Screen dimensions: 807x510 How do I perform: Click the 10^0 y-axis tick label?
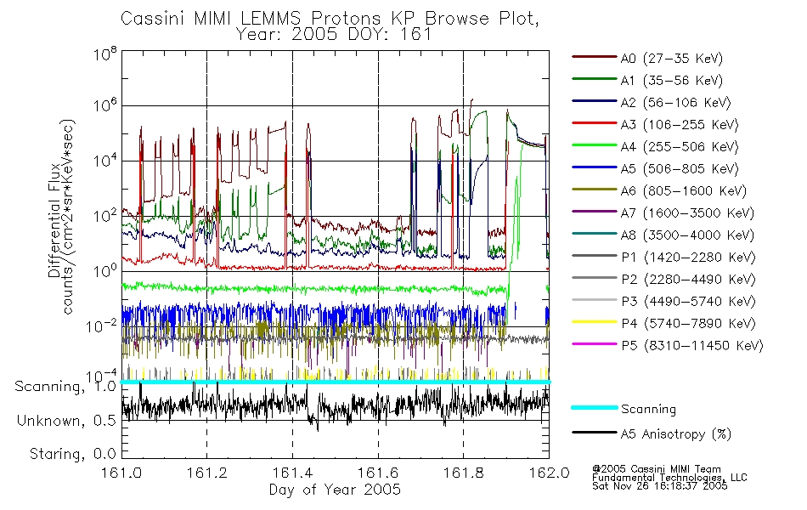(105, 270)
